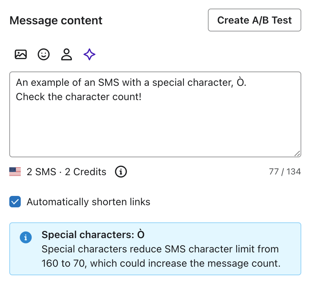This screenshot has width=312, height=286.
Task: Click the blue info icon in banner
Action: 26,237
